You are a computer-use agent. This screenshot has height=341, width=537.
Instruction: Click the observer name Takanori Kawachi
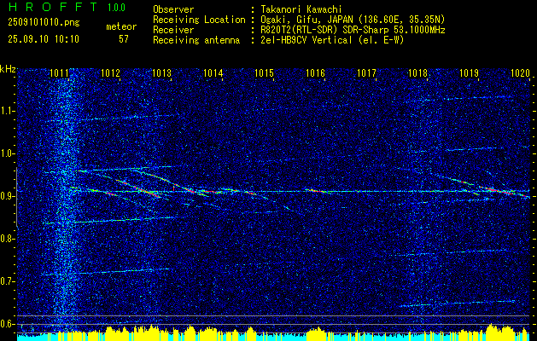pos(301,9)
